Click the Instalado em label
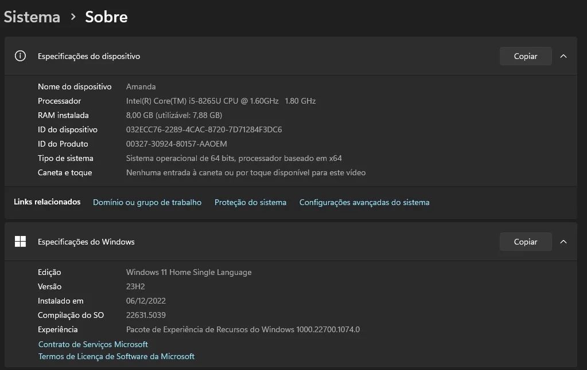 61,301
